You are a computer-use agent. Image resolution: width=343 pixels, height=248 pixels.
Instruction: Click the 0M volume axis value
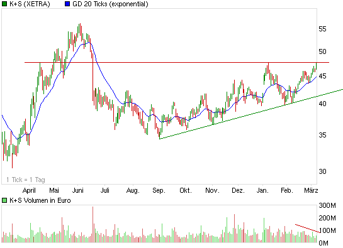tap(323, 243)
